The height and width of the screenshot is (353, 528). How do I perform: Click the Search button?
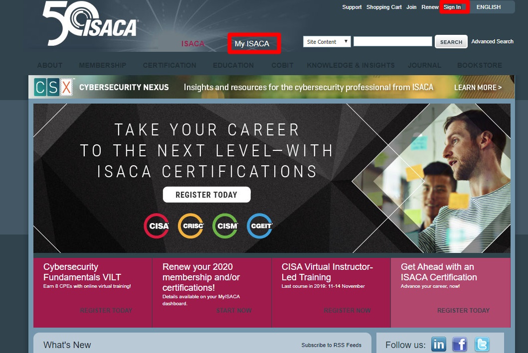(x=451, y=42)
